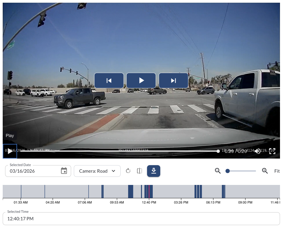Click the small play icon in control bar
Viewport: 283px width, 229px height.
coord(10,151)
